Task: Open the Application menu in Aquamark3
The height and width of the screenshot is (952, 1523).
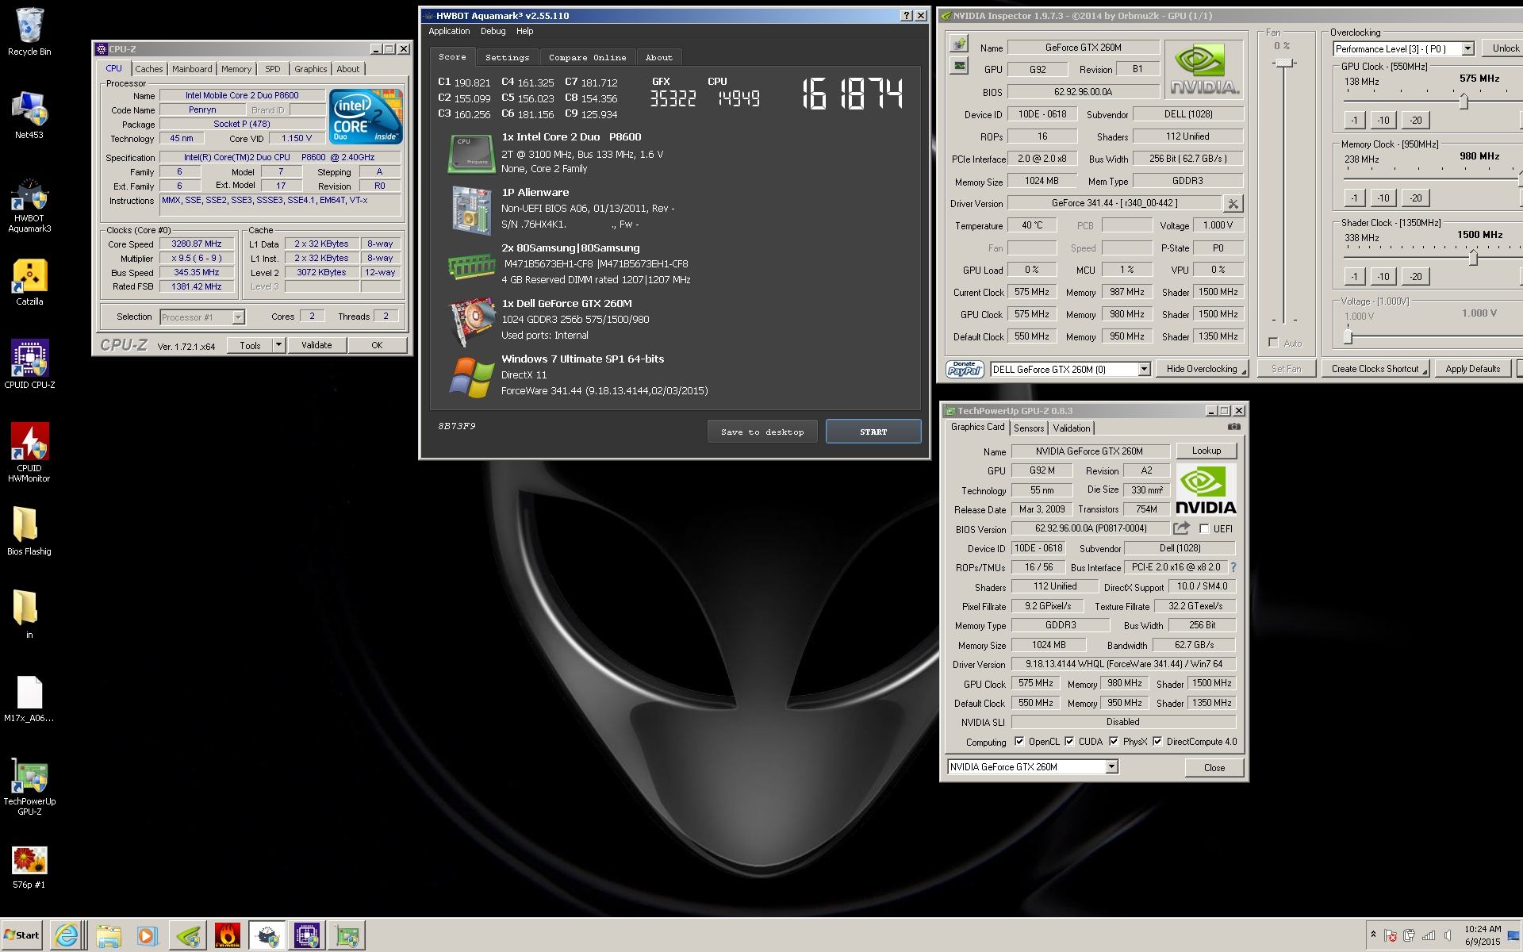Action: click(x=449, y=31)
